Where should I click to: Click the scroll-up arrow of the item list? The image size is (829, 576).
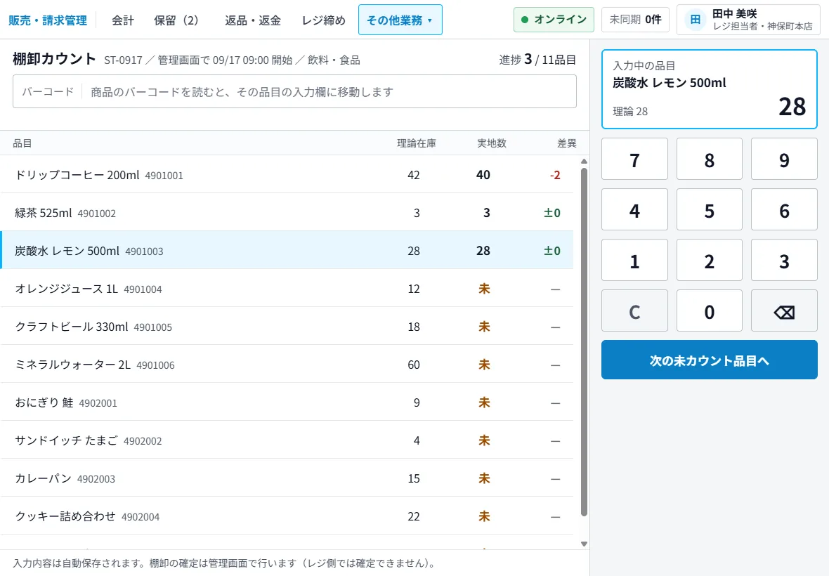point(584,161)
